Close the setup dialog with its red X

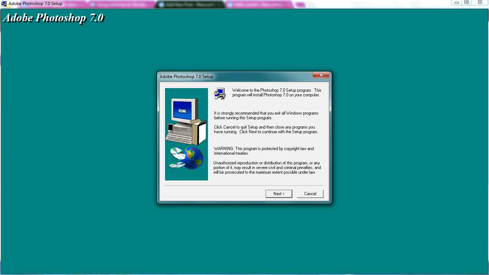[321, 75]
